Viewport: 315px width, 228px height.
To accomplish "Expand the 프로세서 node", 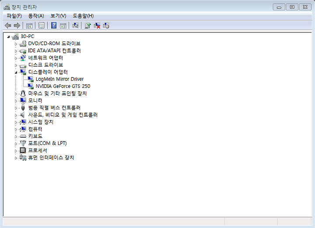I will coord(16,151).
